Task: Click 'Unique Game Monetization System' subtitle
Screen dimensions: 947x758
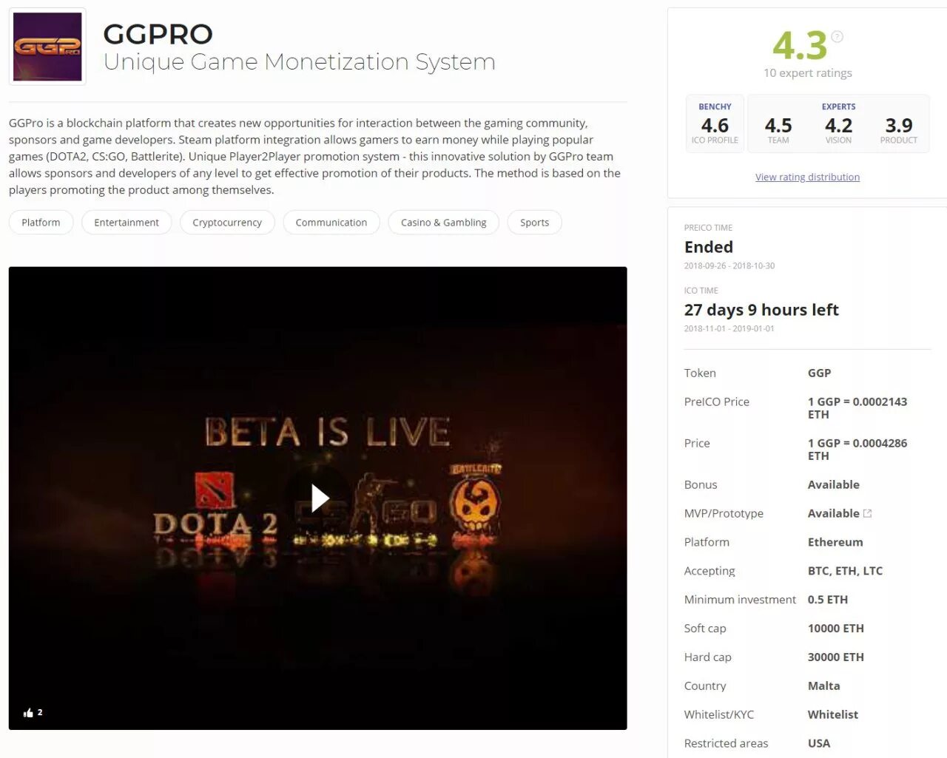Action: [300, 62]
